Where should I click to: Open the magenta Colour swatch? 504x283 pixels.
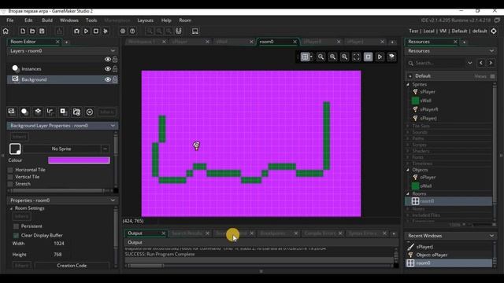pos(79,160)
